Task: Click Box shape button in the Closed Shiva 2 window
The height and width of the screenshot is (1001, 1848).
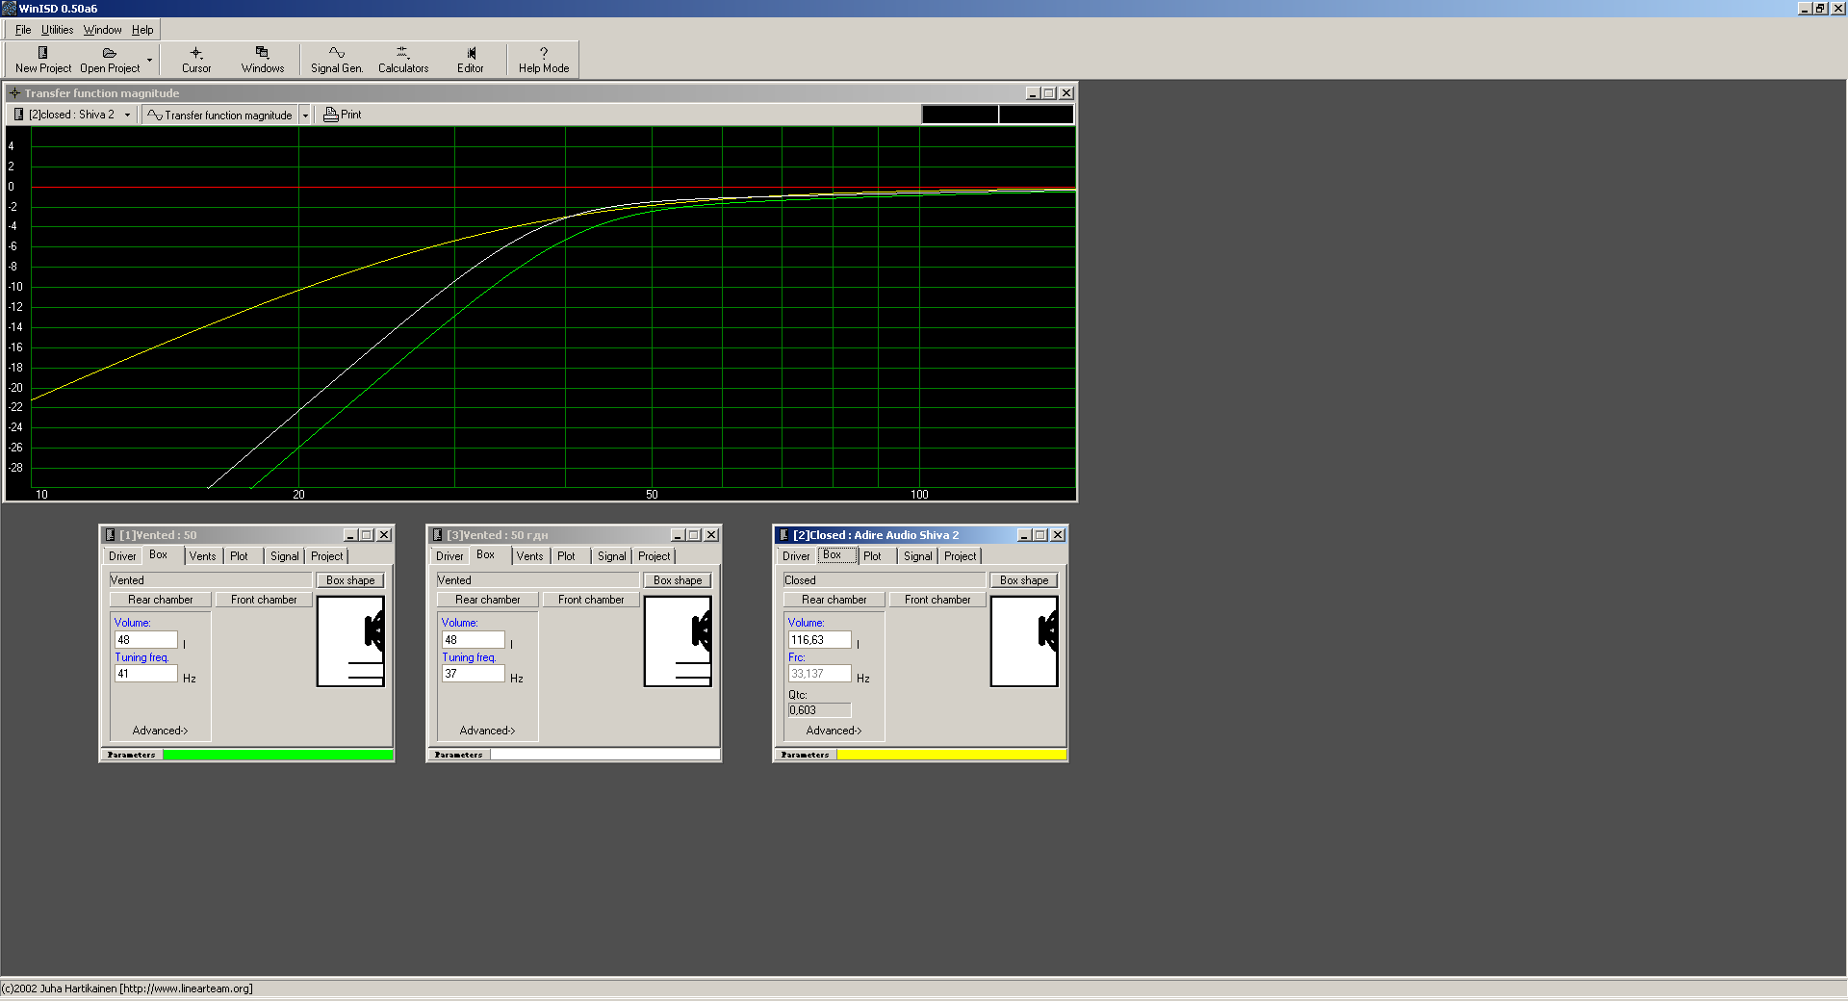Action: pyautogui.click(x=1023, y=580)
